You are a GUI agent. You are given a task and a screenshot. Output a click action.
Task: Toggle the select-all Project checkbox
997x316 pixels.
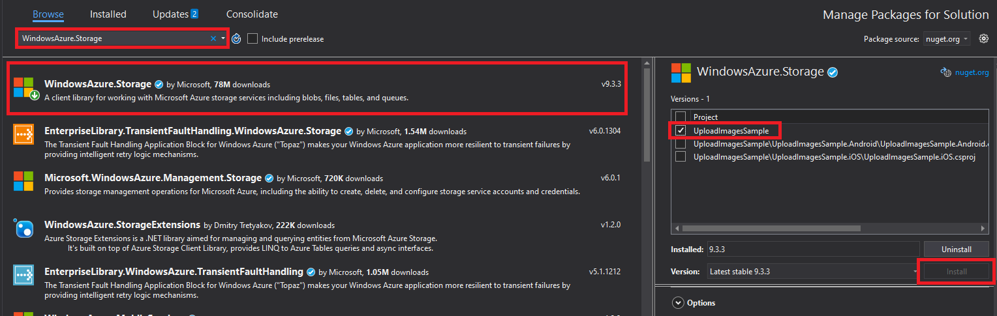(x=681, y=117)
